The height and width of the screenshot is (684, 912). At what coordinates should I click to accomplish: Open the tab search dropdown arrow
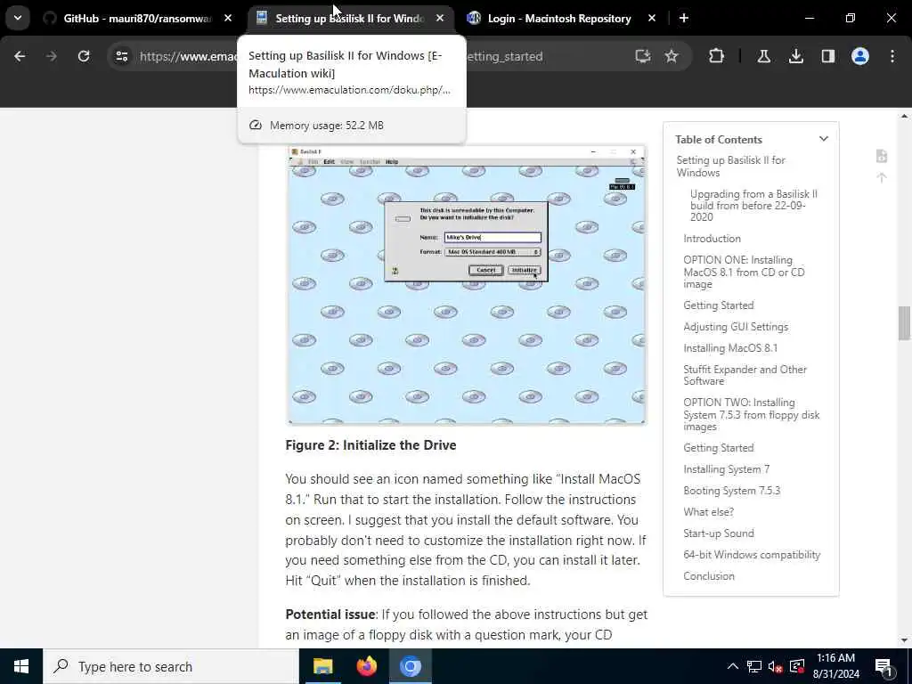point(18,18)
